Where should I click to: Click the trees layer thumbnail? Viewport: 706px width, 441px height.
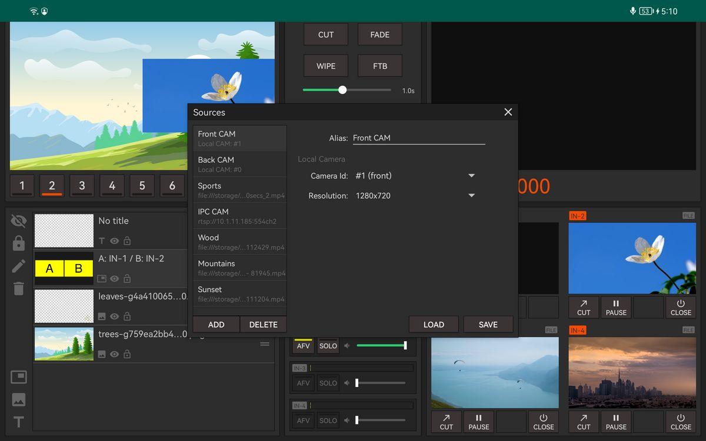click(64, 344)
